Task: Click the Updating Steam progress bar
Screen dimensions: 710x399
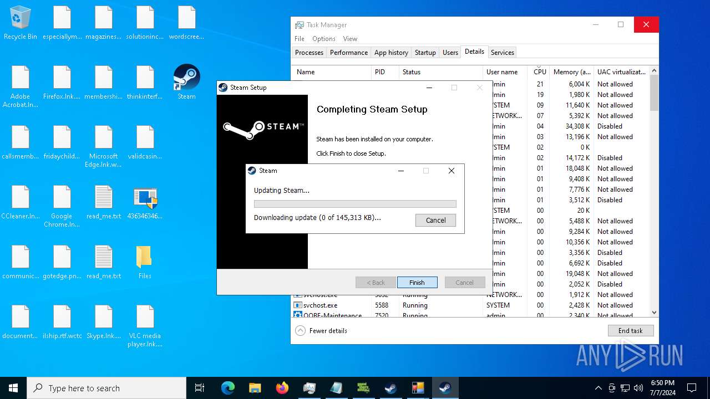Action: click(355, 204)
